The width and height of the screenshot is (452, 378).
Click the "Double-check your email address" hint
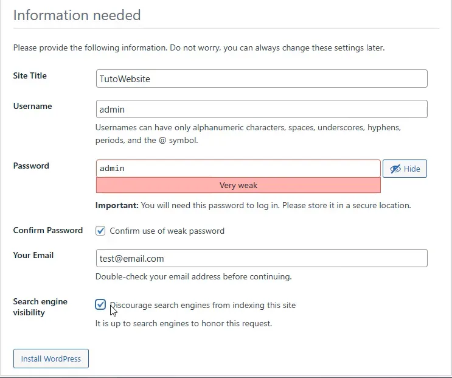coord(193,276)
